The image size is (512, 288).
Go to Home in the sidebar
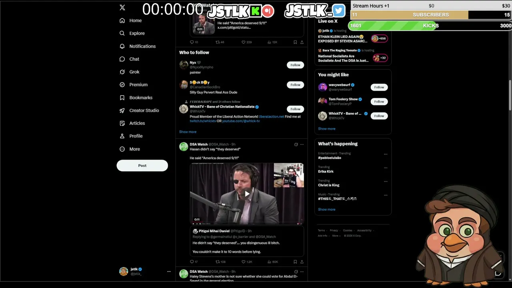131,20
